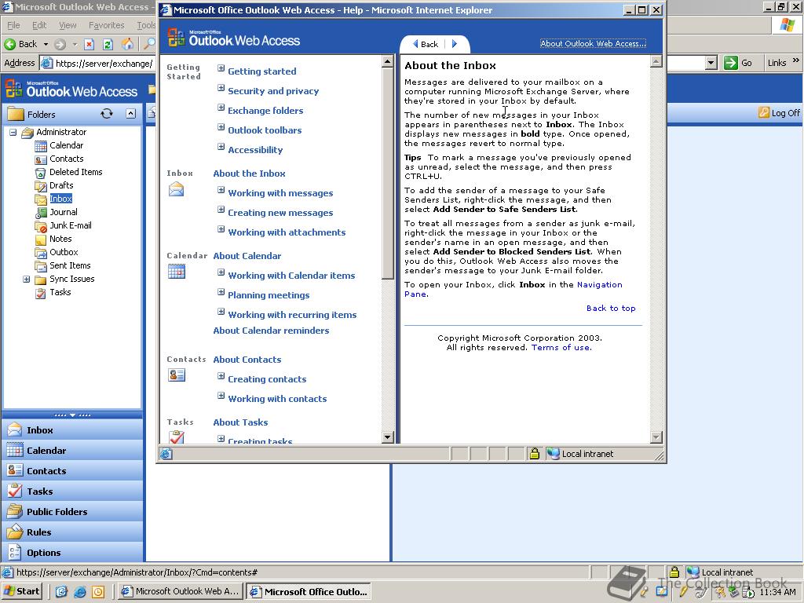This screenshot has height=603, width=804.
Task: Expand the Accessibility topic
Action: (x=221, y=147)
